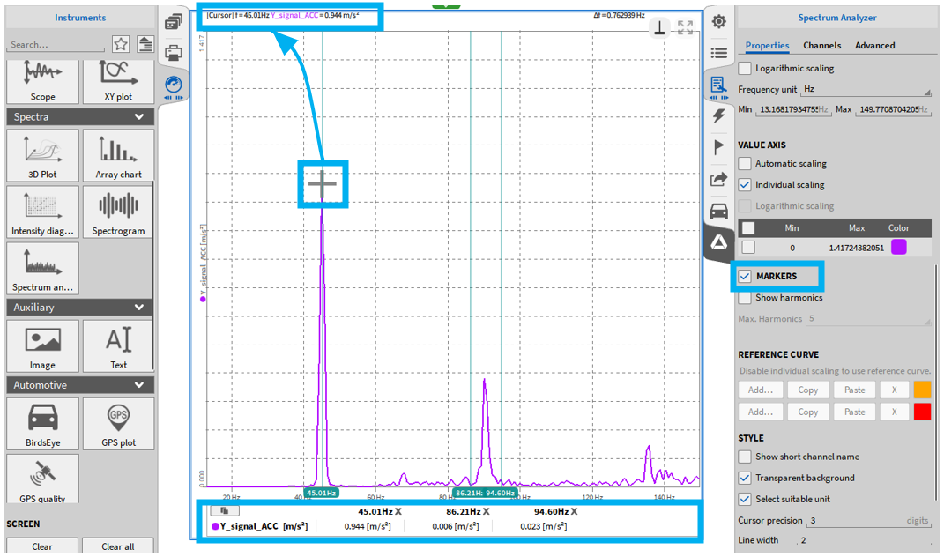Viewport: 944px width, 557px height.
Task: Click the instruments Search field
Action: point(56,44)
